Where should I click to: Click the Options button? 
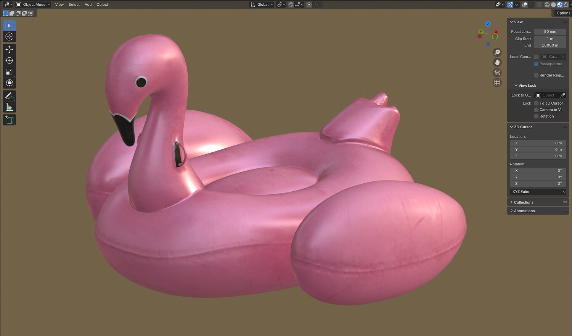pyautogui.click(x=563, y=13)
